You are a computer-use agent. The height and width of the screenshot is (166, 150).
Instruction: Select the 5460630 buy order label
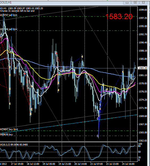coord(6,134)
